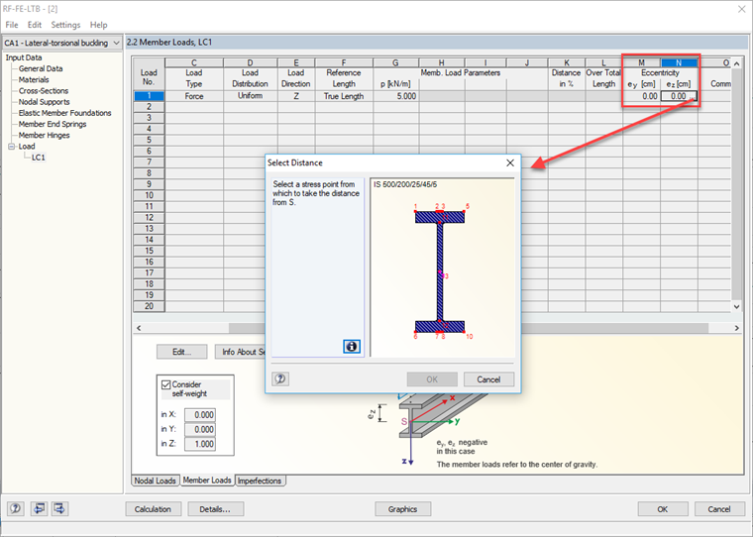Click the main window Cancel button
Viewport: 753px width, 537px height.
click(x=719, y=509)
